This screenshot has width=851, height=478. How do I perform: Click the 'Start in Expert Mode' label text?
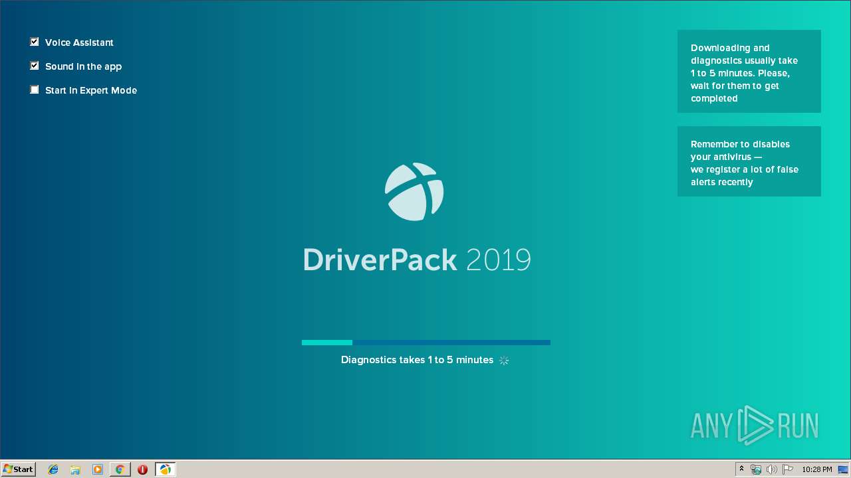pos(91,90)
